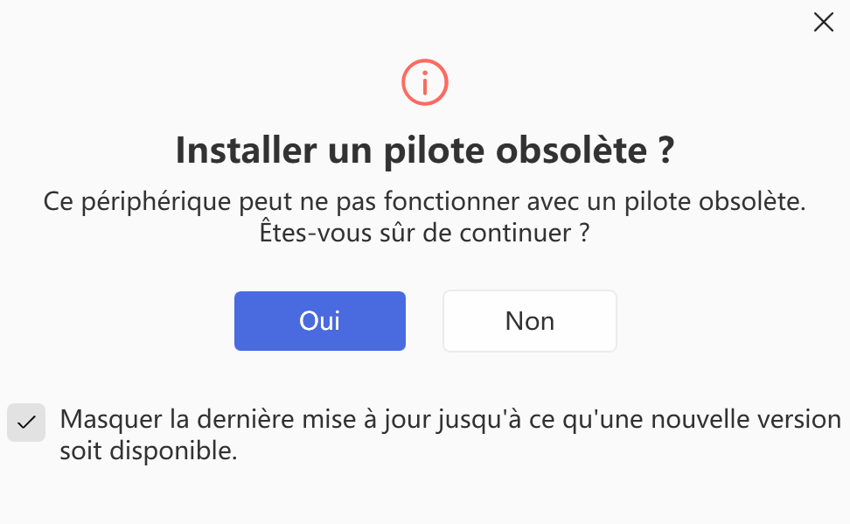
Task: Click the 'Installer un pilote obsolète ?' heading
Action: [425, 150]
